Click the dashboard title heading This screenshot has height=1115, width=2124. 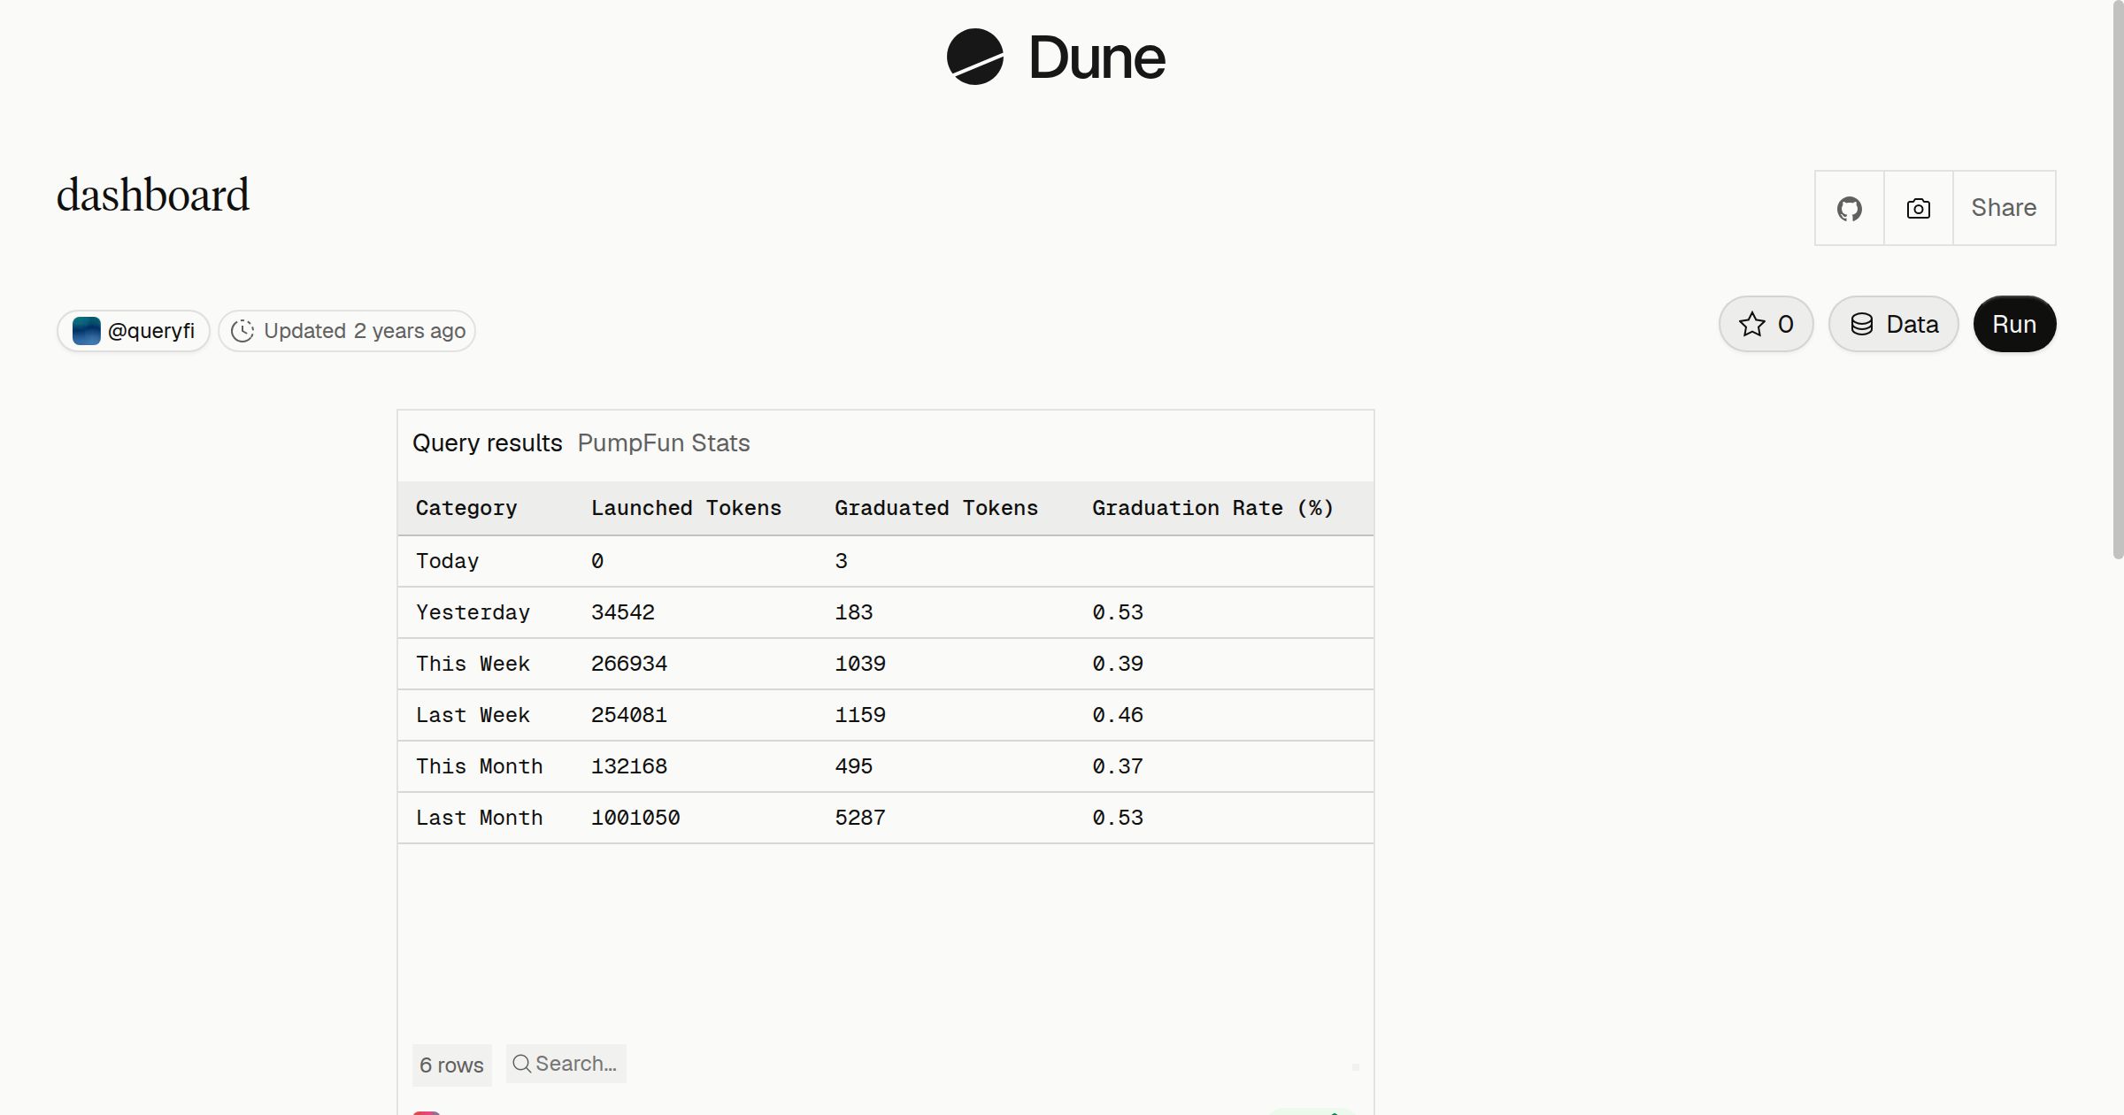tap(153, 196)
